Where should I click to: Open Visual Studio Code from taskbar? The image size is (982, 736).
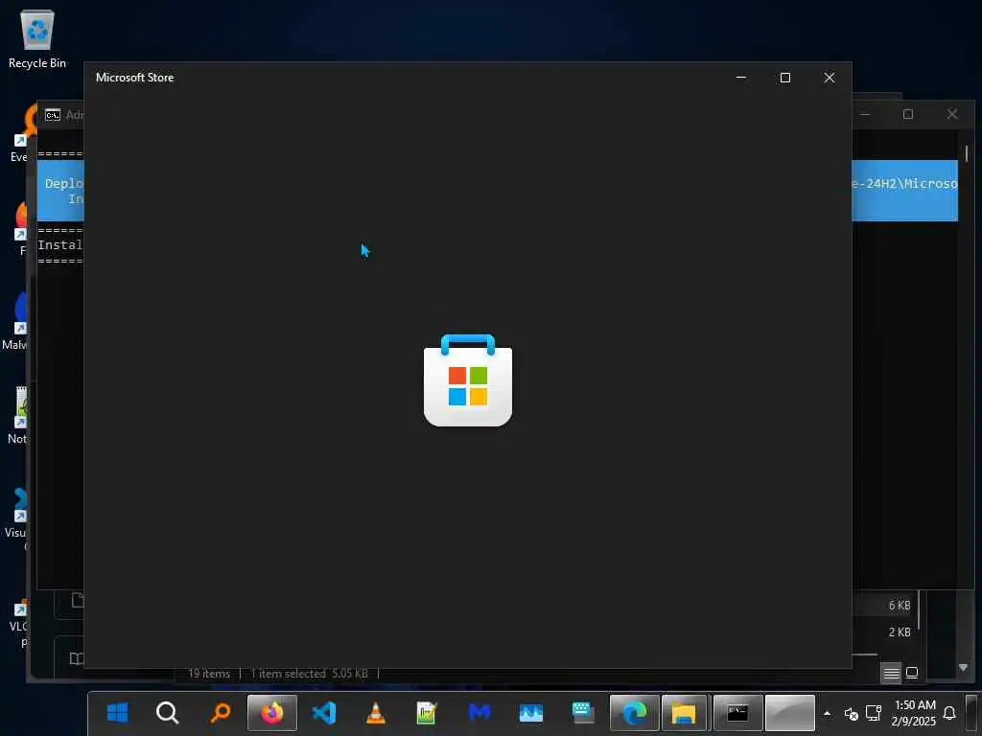(324, 712)
